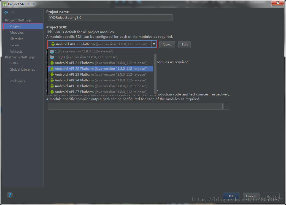
Task: Click the compiler output path field
Action: pos(135,106)
